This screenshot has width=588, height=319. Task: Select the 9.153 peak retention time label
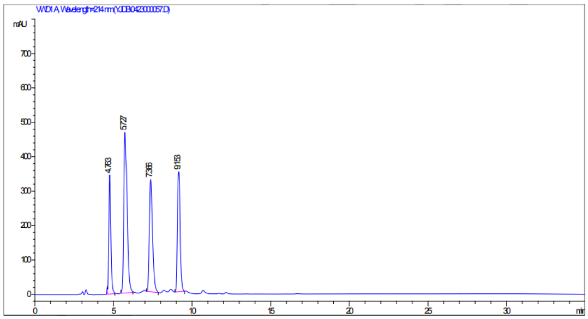coord(178,162)
